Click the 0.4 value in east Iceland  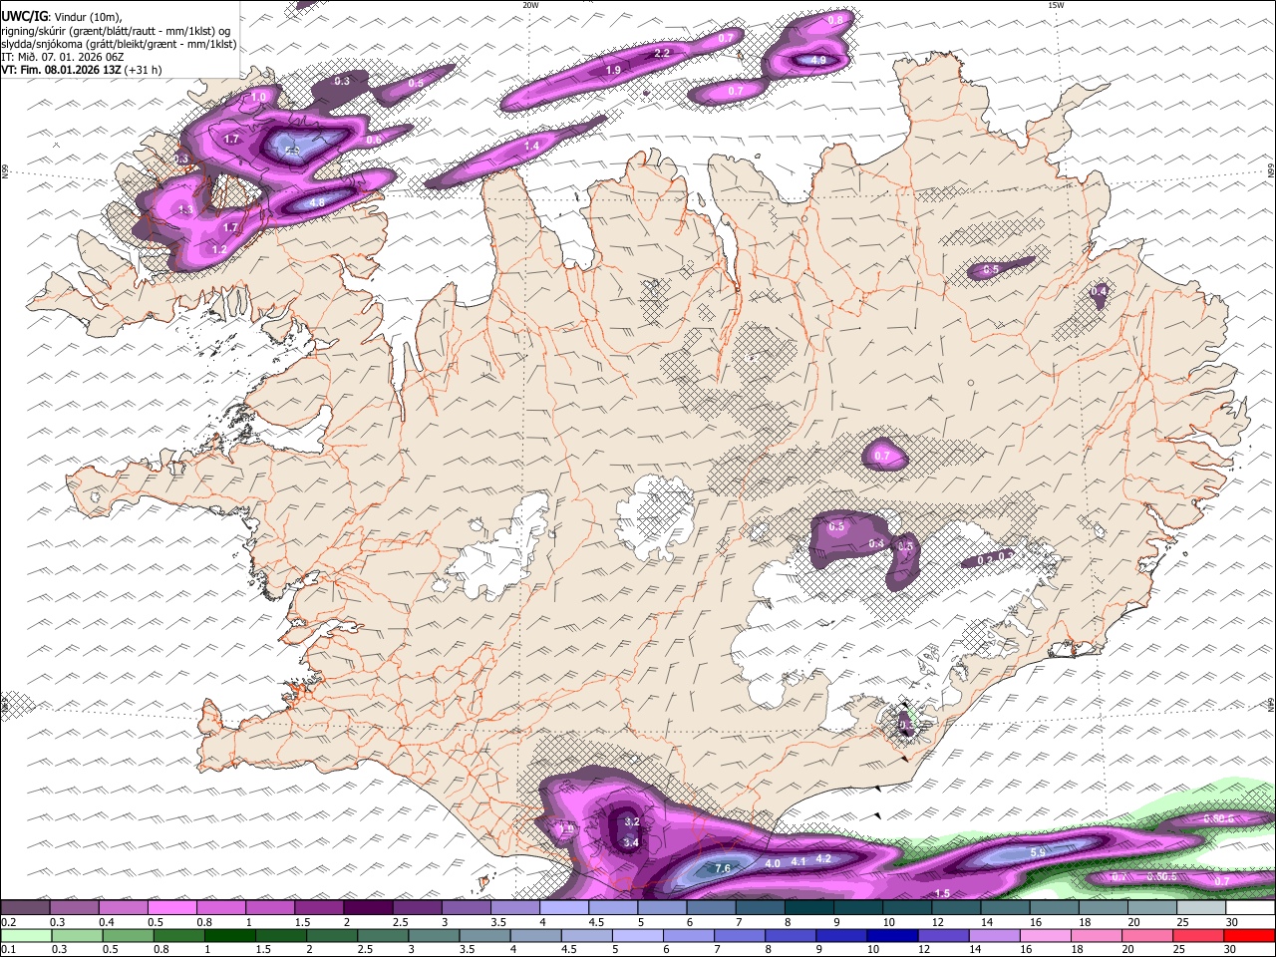(x=1100, y=291)
